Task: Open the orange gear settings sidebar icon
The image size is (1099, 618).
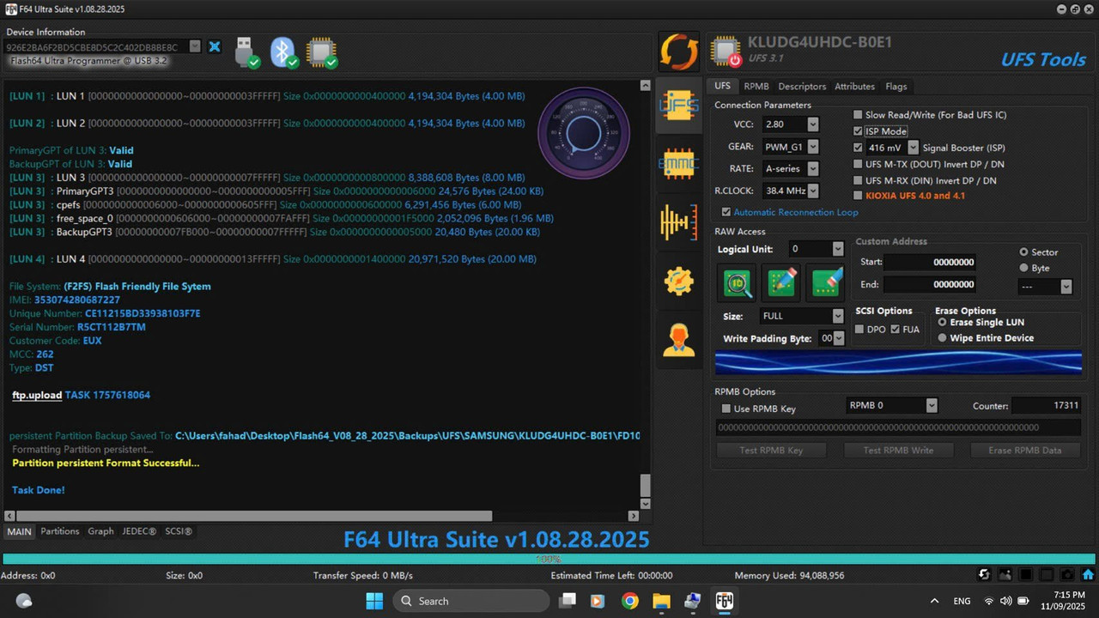Action: (678, 281)
